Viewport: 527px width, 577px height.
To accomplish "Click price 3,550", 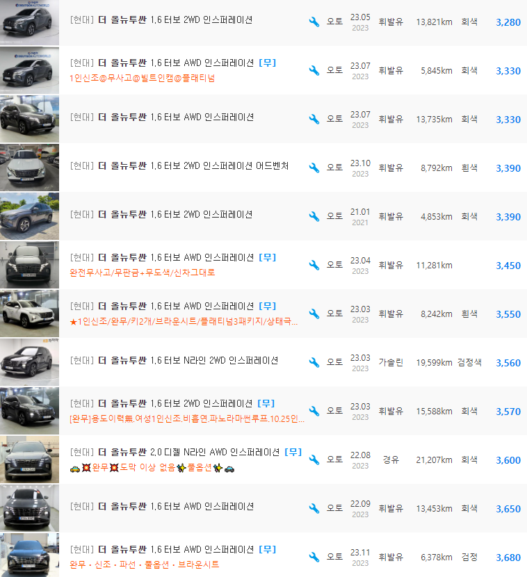I will point(508,314).
